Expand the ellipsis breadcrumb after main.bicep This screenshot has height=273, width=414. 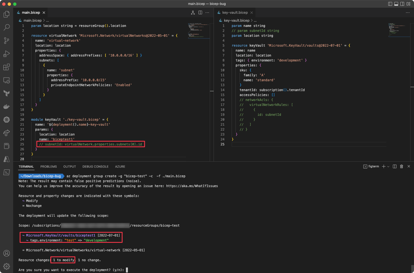pos(47,21)
